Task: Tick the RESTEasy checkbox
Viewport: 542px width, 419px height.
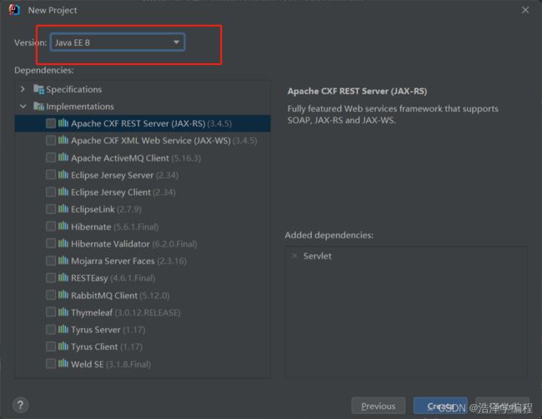Action: [x=51, y=277]
